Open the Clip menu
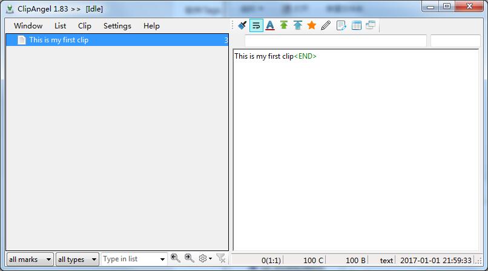 click(x=84, y=26)
